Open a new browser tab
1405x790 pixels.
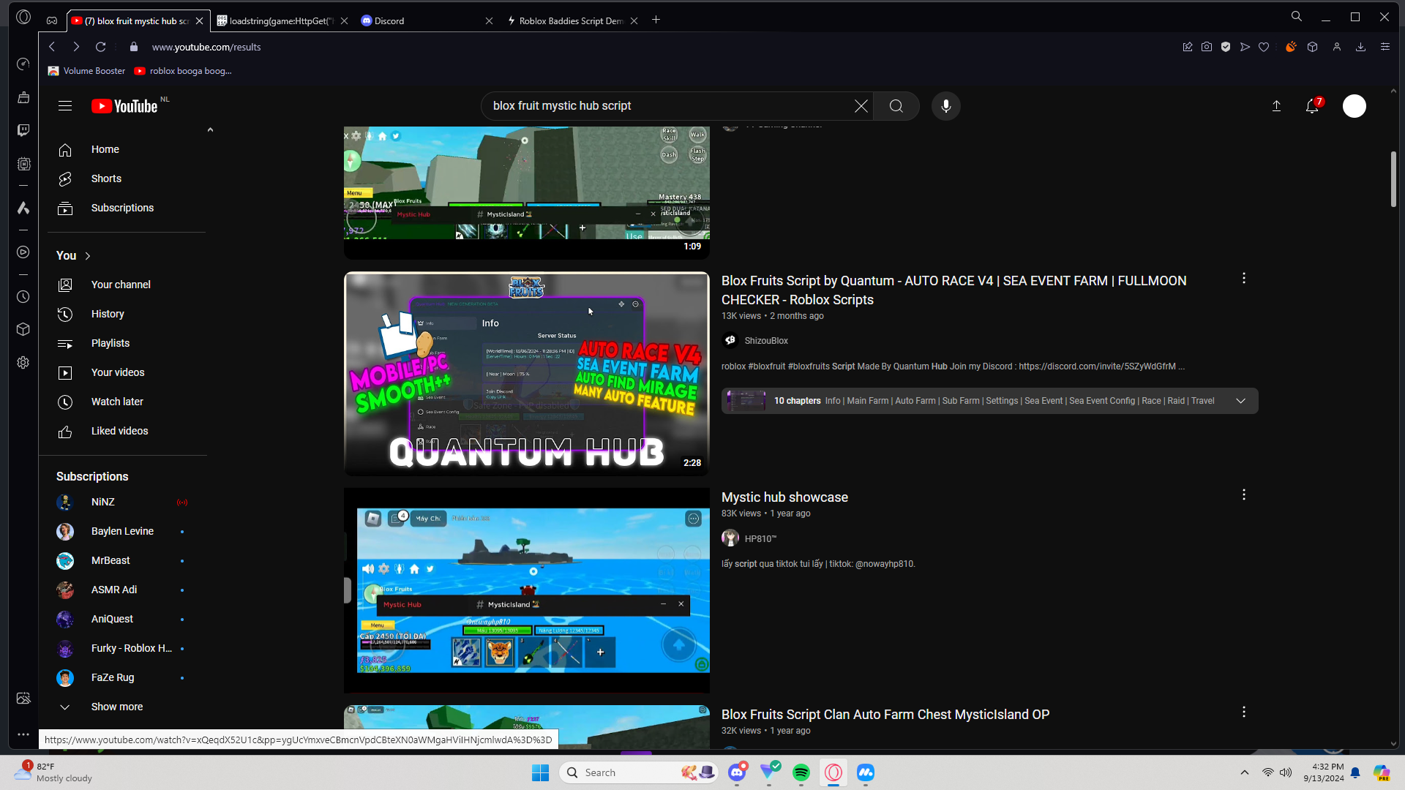coord(656,20)
